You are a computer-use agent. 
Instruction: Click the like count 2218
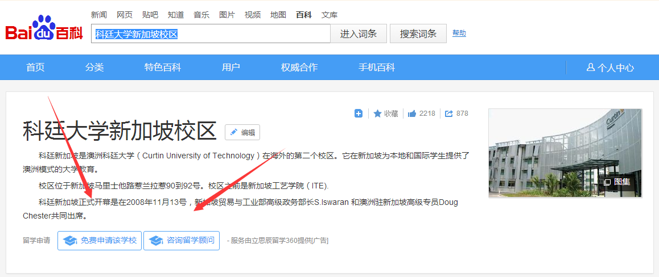pos(427,113)
